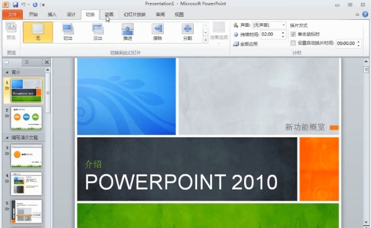The width and height of the screenshot is (371, 228).
Task: Click the PowerPoint application icon
Action: point(5,5)
